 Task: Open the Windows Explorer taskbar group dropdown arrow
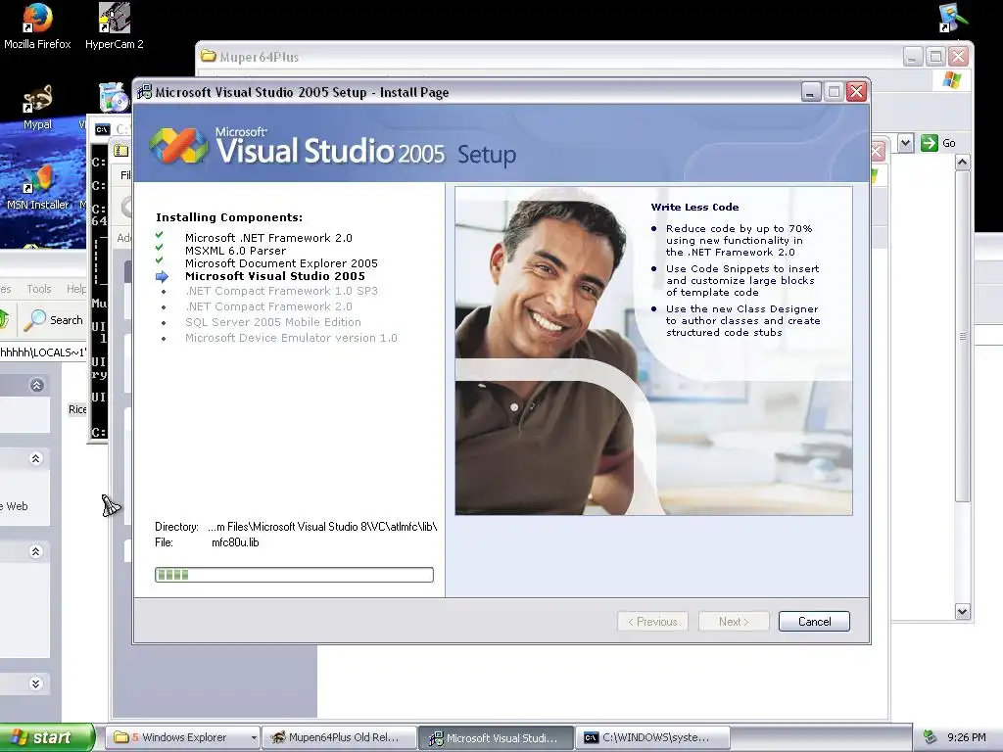tap(254, 737)
